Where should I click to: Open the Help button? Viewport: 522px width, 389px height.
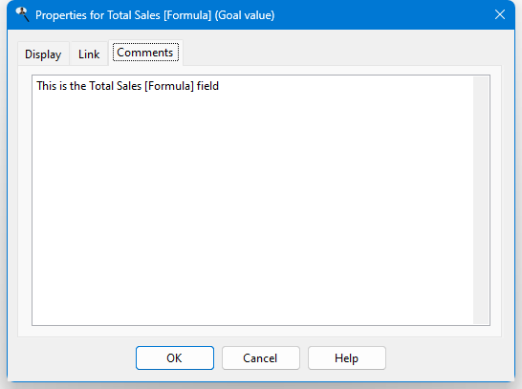(346, 358)
